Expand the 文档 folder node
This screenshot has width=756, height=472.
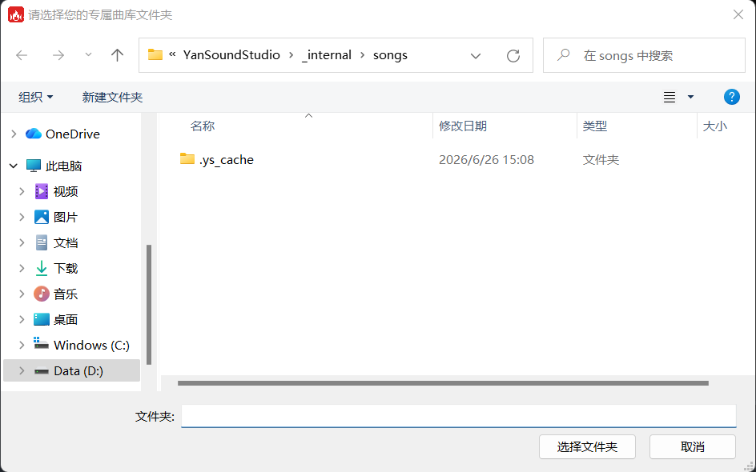pos(22,242)
